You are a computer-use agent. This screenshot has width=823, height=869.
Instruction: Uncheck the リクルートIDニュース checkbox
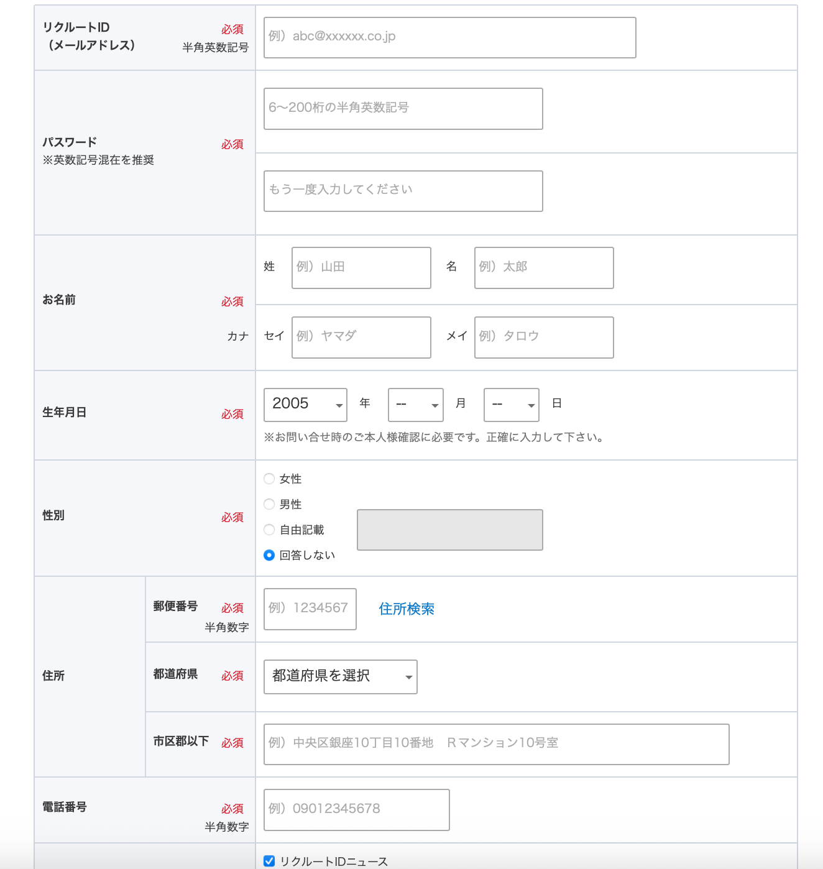[x=269, y=861]
